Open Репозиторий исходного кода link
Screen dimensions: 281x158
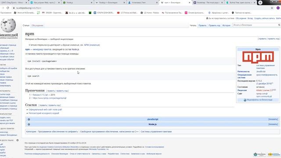tap(44, 113)
